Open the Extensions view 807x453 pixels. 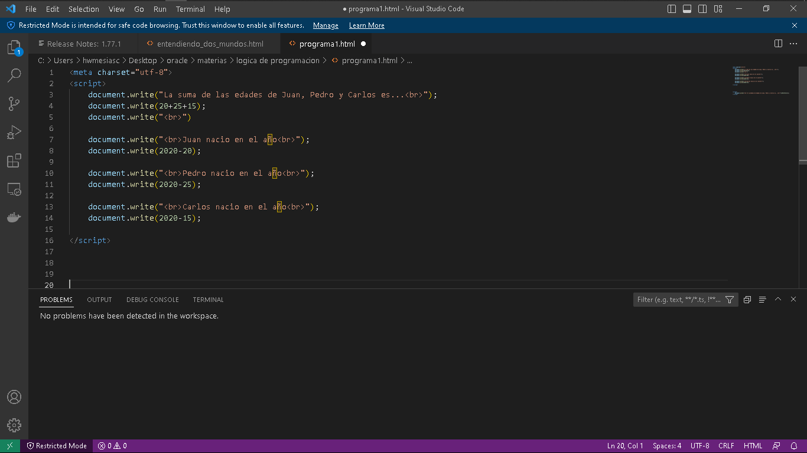[x=14, y=160]
